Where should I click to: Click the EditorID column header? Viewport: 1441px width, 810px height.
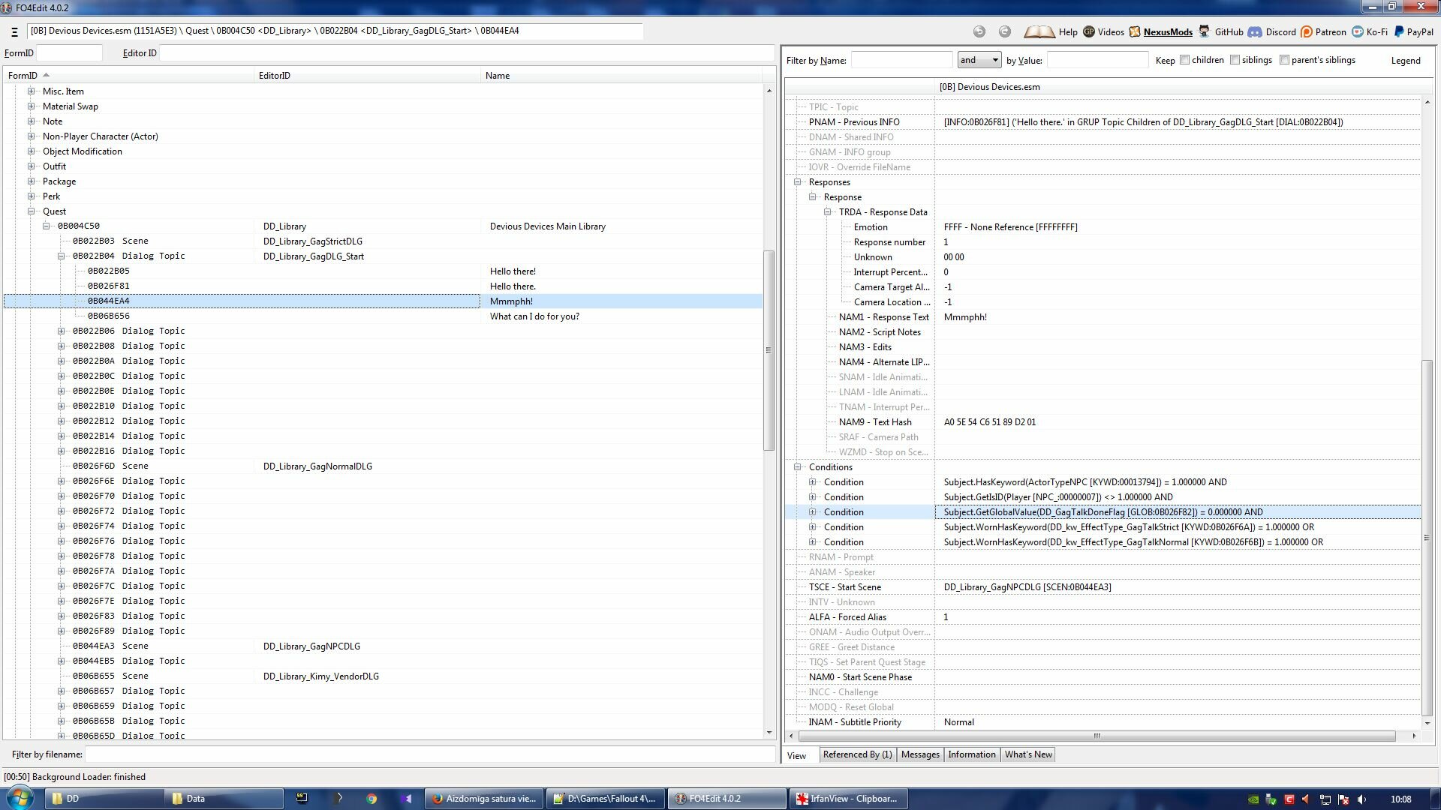coord(367,76)
